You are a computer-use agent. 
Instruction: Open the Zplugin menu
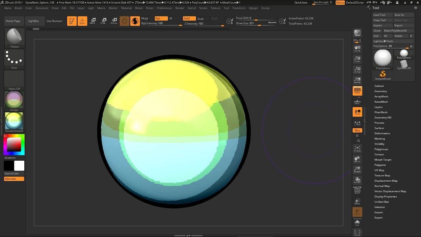tap(253, 8)
